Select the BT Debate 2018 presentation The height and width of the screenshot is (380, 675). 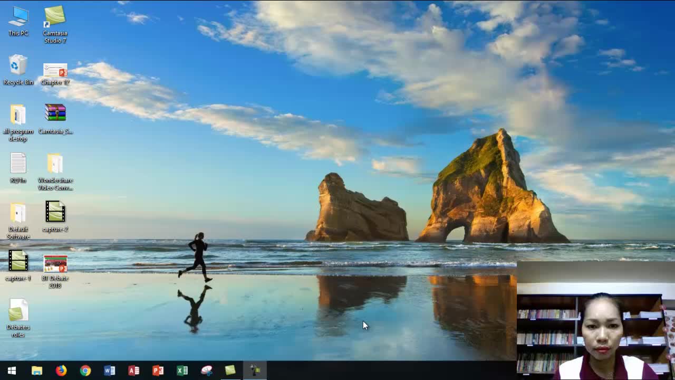pos(55,271)
